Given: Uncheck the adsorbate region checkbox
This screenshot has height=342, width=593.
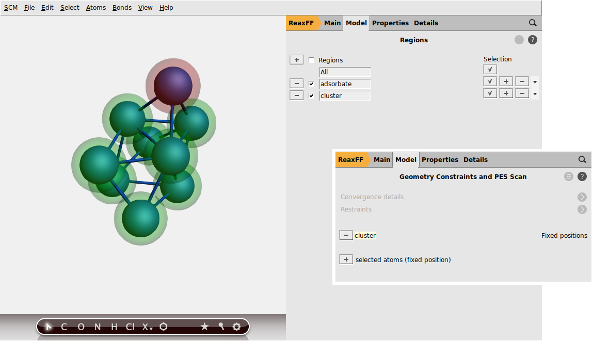Looking at the screenshot, I should [x=311, y=84].
